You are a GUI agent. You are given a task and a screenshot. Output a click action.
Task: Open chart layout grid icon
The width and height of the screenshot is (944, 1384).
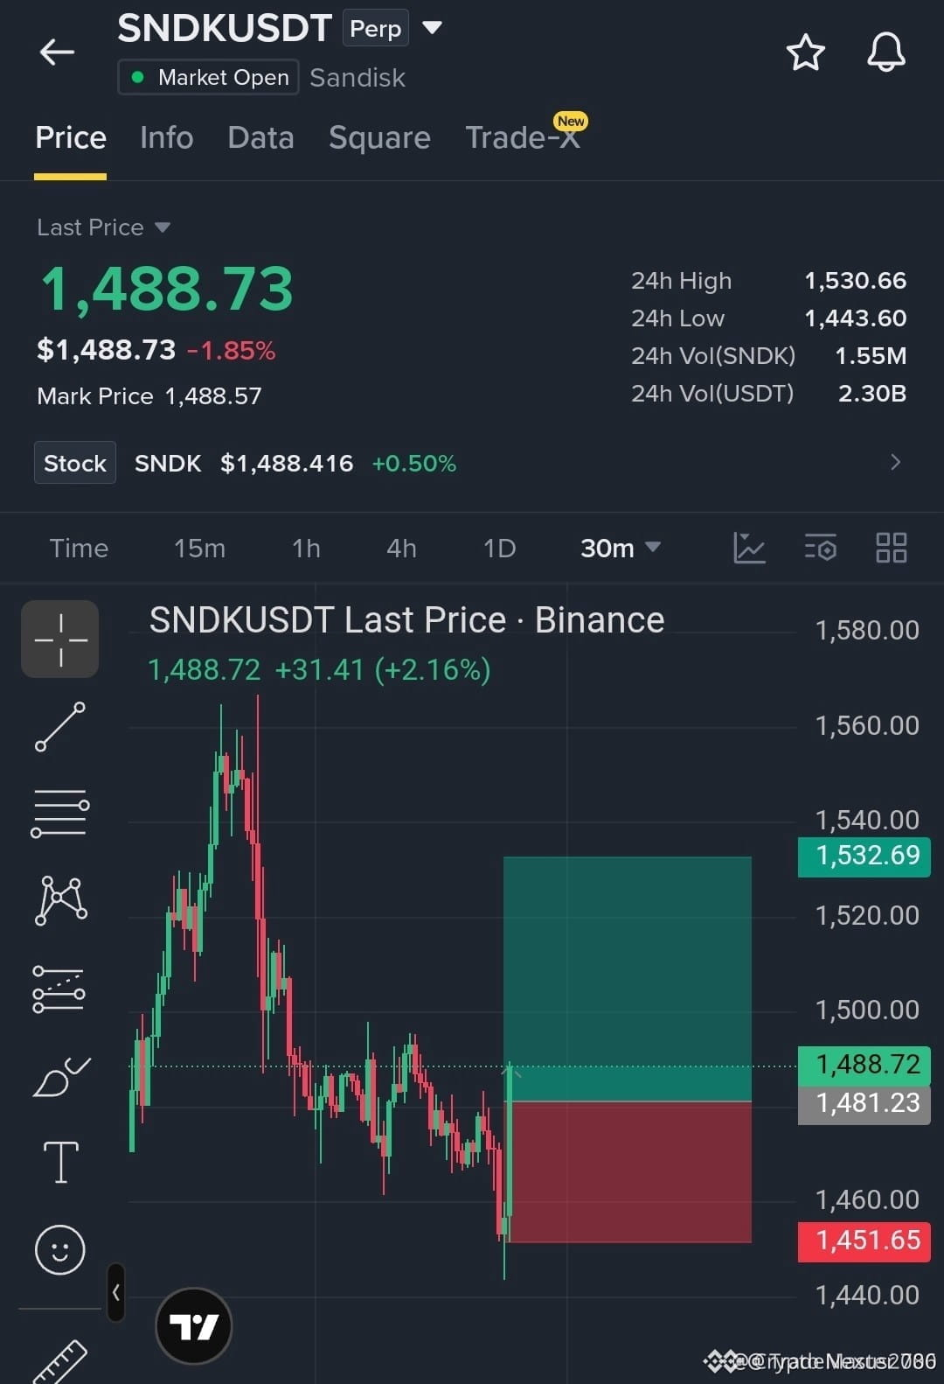tap(891, 549)
